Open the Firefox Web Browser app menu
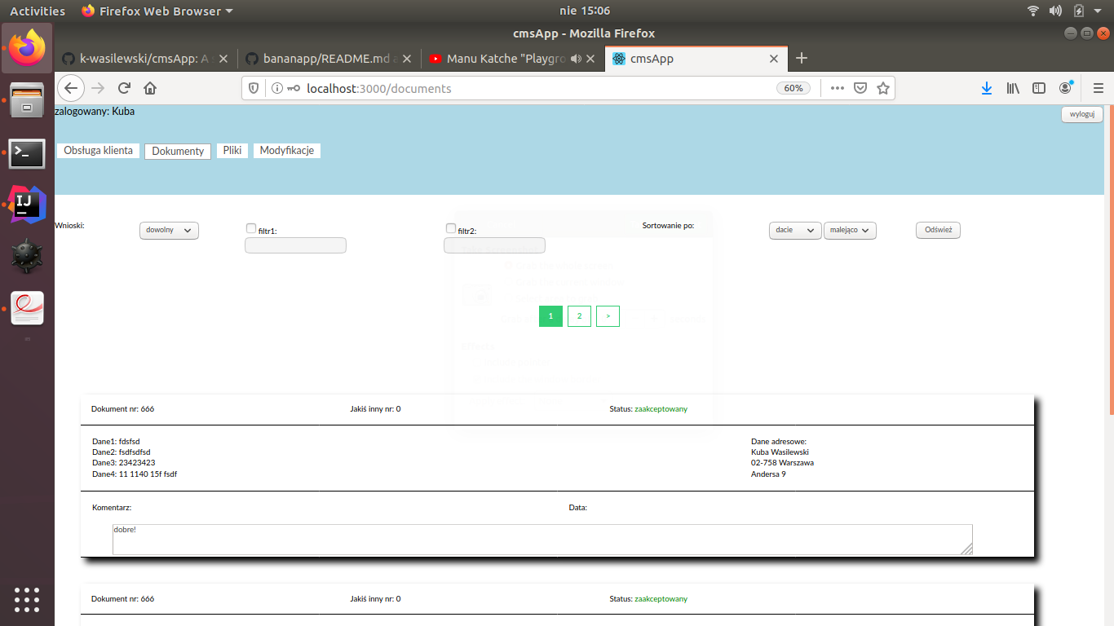The image size is (1114, 626). point(157,11)
